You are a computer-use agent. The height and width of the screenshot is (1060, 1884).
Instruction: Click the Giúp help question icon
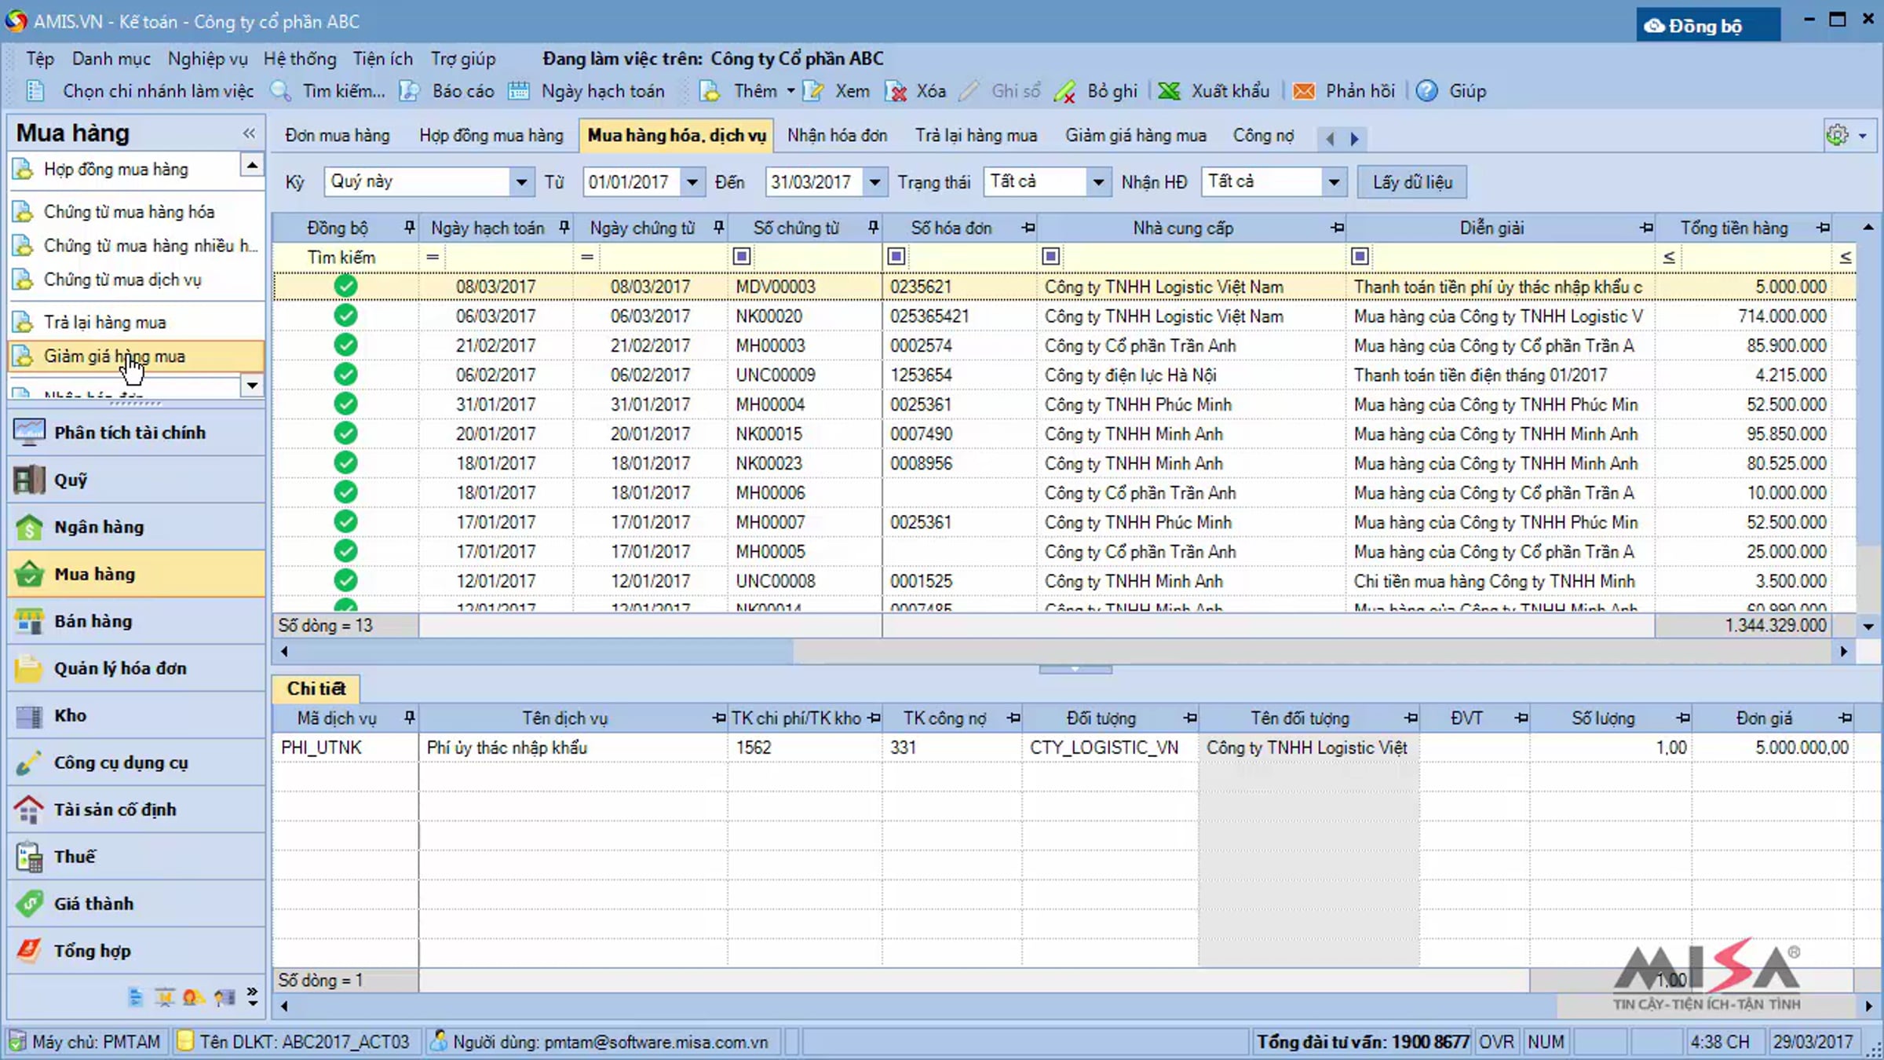(x=1427, y=91)
